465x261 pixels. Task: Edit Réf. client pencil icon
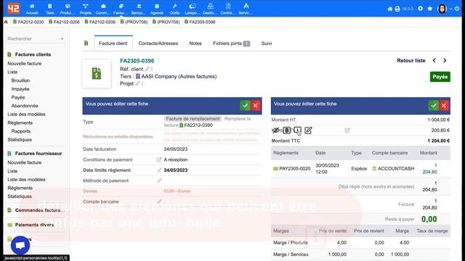click(x=147, y=69)
